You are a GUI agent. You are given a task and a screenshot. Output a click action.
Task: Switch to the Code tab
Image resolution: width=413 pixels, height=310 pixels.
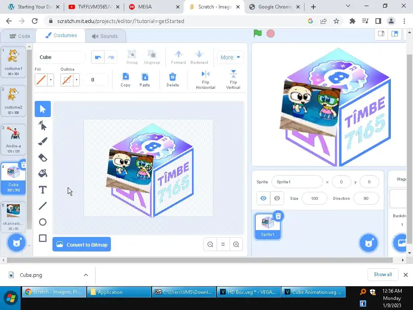[20, 36]
